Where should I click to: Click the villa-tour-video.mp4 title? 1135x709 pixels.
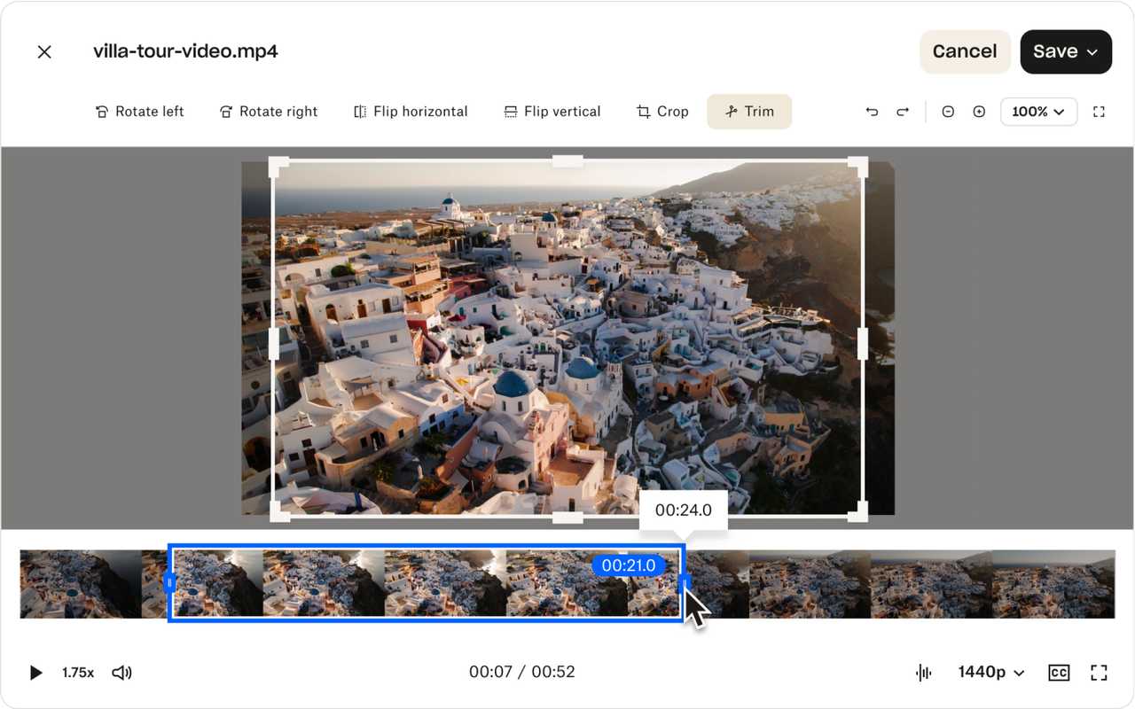pyautogui.click(x=183, y=51)
